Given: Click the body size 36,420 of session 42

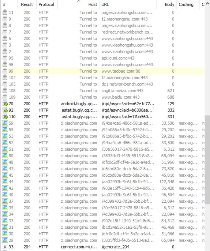Looking at the screenshot, I should click(168, 188).
